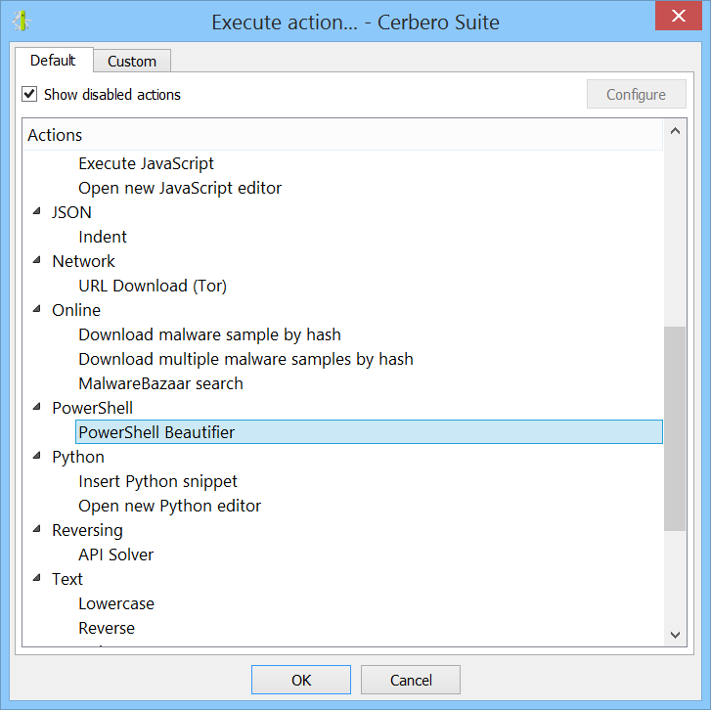Select the Network category row
The height and width of the screenshot is (710, 711).
[83, 261]
